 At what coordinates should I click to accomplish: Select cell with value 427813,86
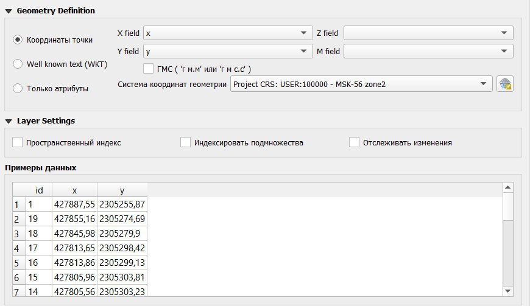pyautogui.click(x=74, y=263)
